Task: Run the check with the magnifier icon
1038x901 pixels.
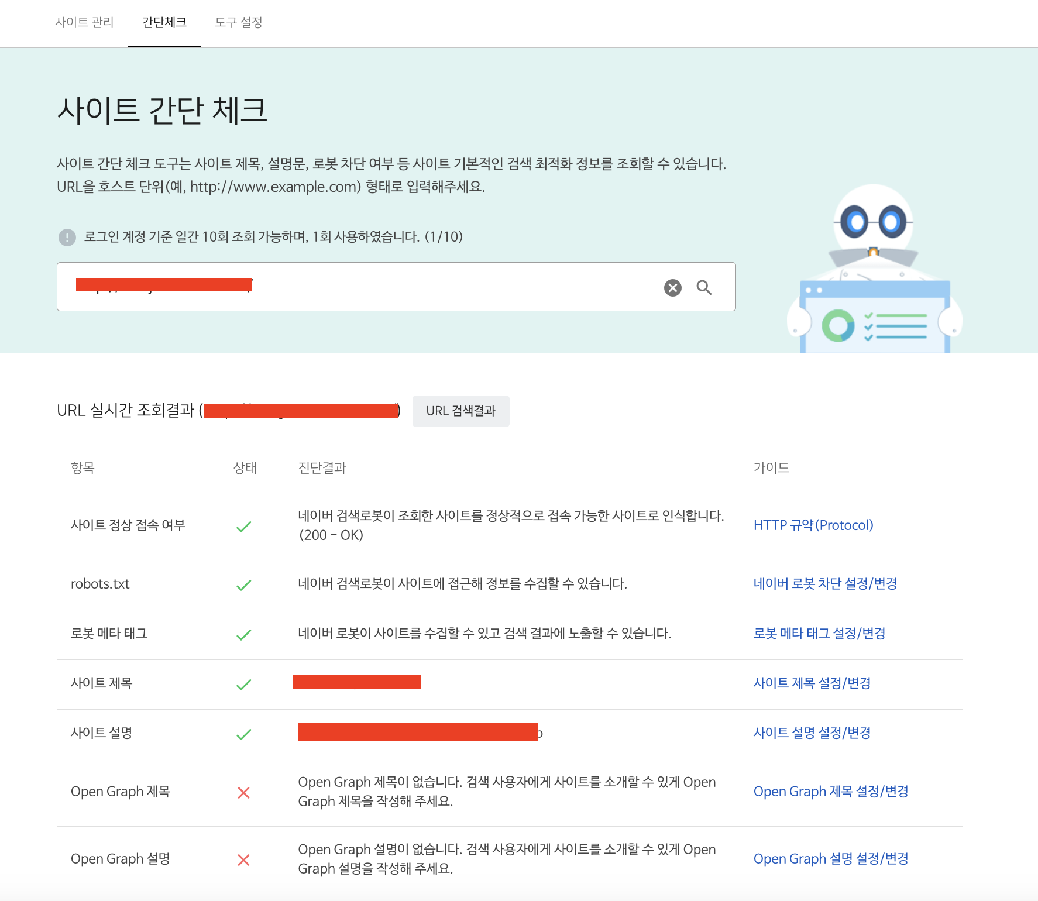Action: 704,287
